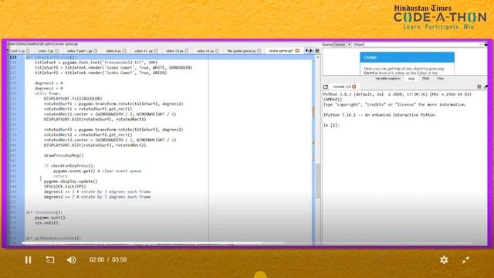Click the 'pygame.display.update()' line
The height and width of the screenshot is (278, 494).
click(x=70, y=181)
